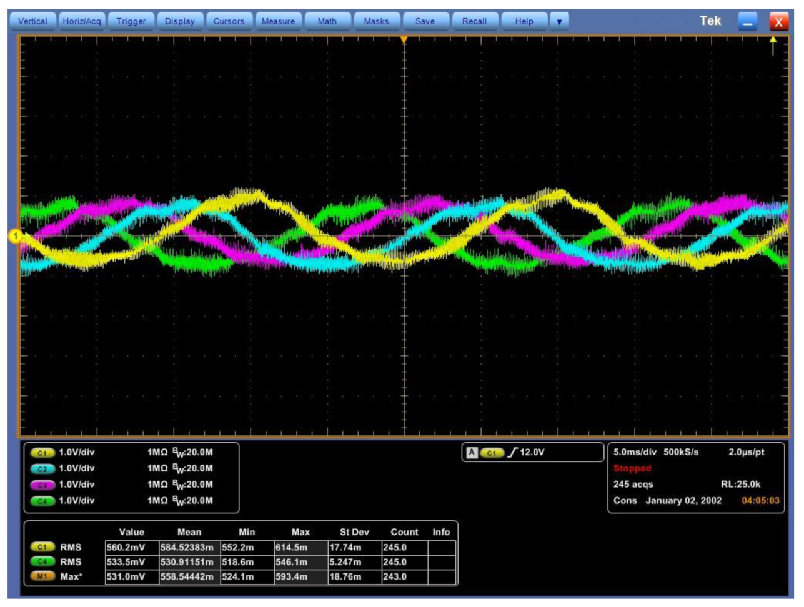Viewport: 804px width, 607px height.
Task: Open the Math menu
Action: click(x=327, y=21)
